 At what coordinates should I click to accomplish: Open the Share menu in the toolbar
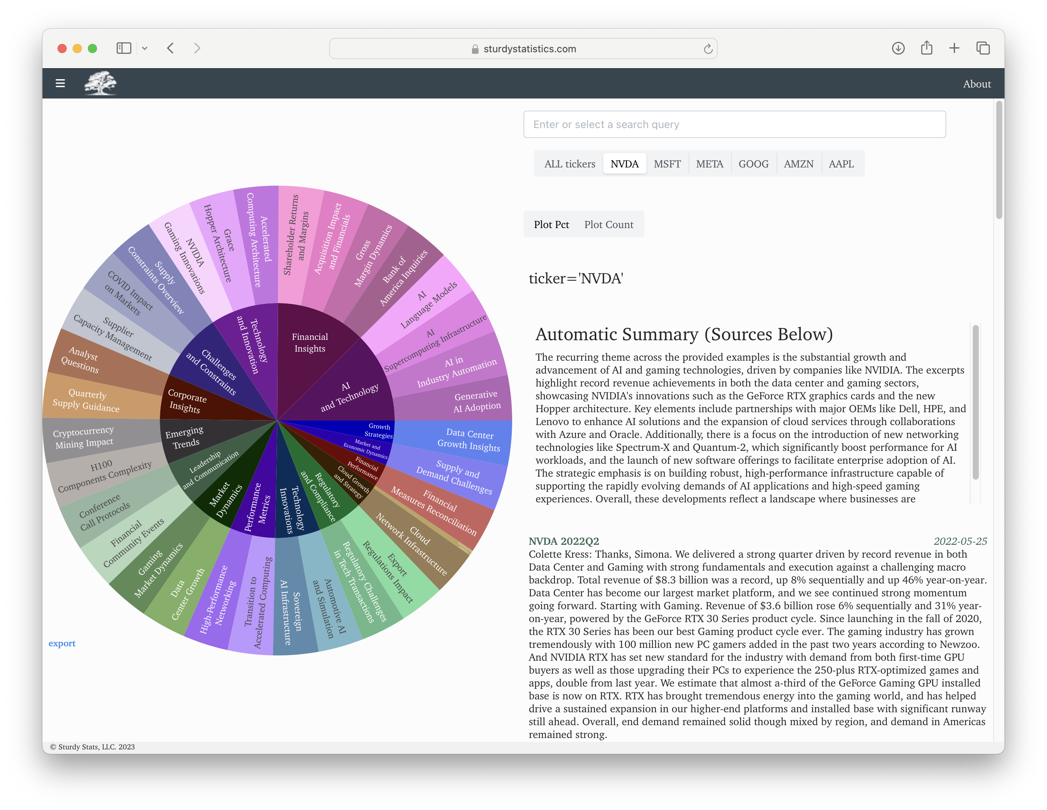coord(926,48)
